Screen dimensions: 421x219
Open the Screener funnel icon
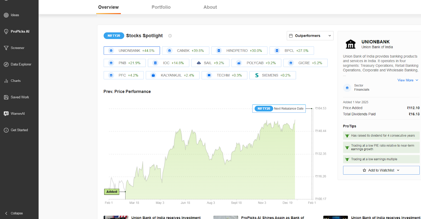point(6,48)
